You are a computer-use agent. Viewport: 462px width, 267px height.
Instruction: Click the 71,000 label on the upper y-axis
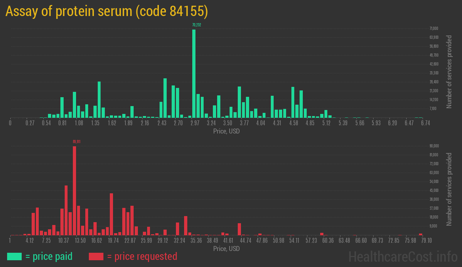[x=434, y=28]
